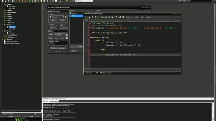Click the resource tree search field
The width and height of the screenshot is (216, 121).
(21, 111)
